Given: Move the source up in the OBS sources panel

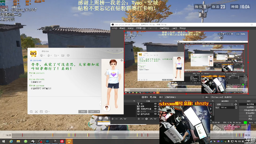Looking at the screenshot, I should [151, 119].
